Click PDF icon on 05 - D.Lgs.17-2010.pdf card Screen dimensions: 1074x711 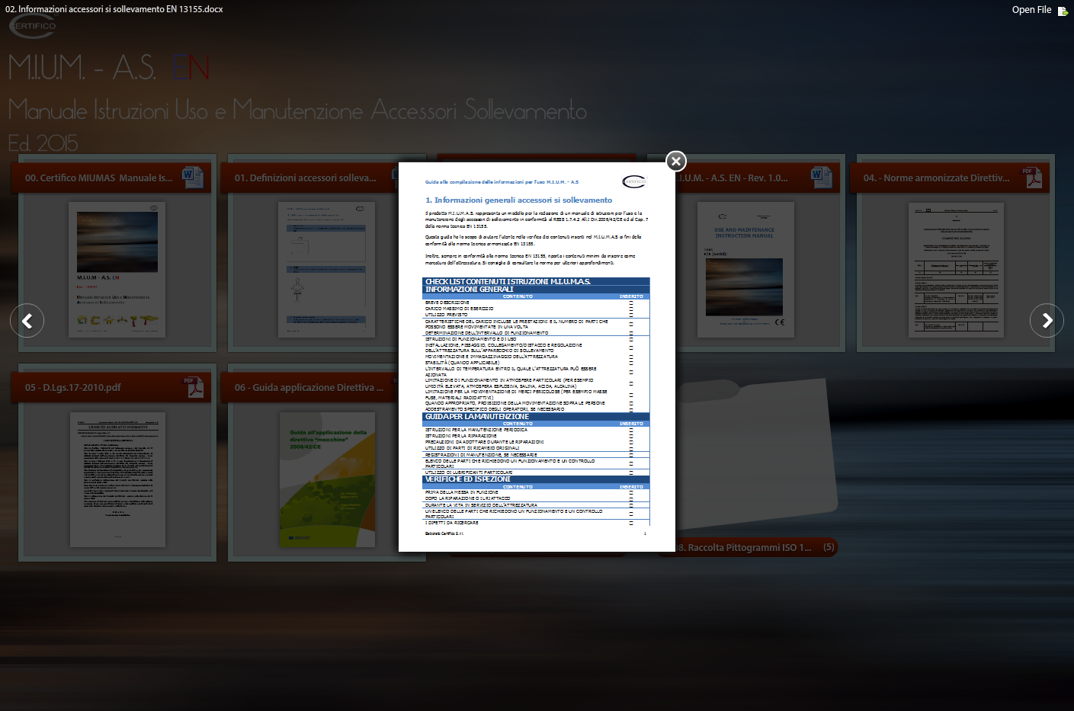pyautogui.click(x=193, y=387)
